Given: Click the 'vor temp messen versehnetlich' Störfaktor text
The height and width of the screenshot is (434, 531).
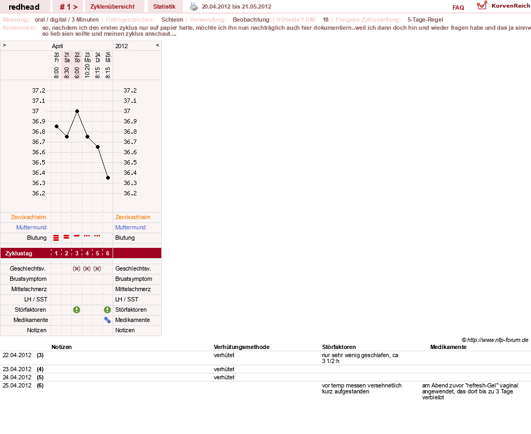Looking at the screenshot, I should click(x=362, y=389).
